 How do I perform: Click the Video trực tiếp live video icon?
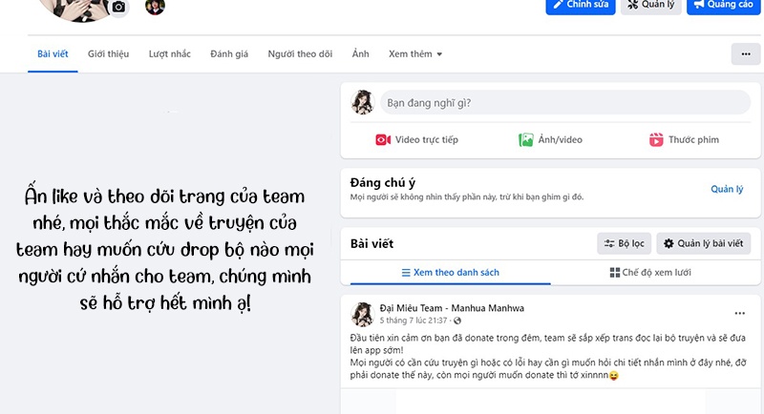coord(383,139)
